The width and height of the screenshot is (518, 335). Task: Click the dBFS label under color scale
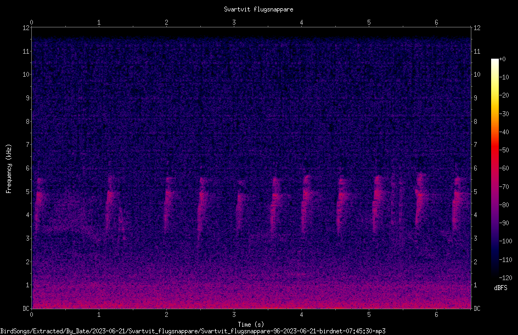tap(500, 288)
